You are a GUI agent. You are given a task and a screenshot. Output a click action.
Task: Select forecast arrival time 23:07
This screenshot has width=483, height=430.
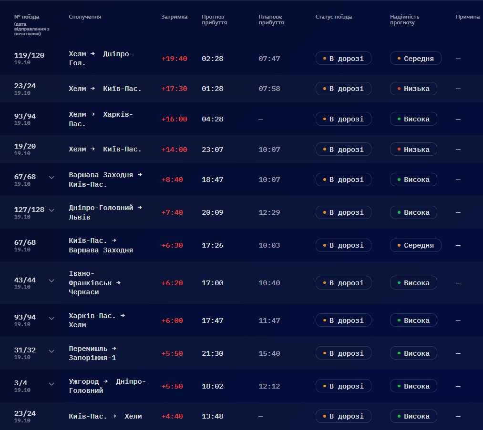click(213, 150)
